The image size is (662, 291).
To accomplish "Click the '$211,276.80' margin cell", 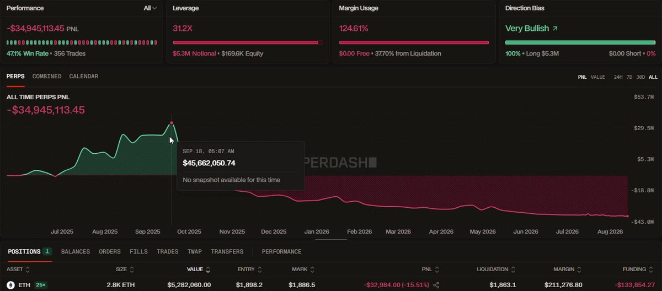I will (563, 285).
